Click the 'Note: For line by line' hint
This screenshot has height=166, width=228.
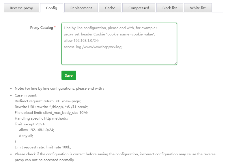pyautogui.click(x=59, y=88)
